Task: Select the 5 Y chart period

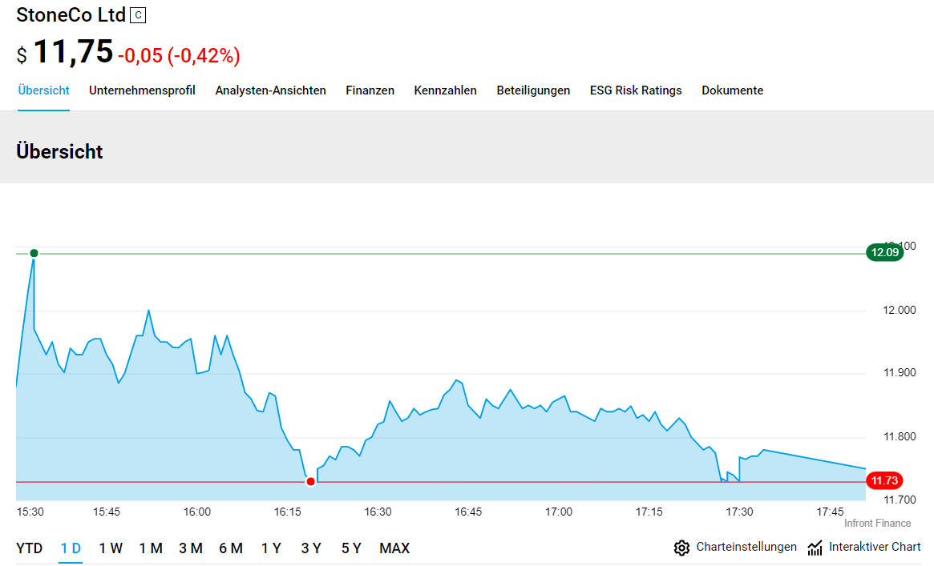Action: pos(351,548)
